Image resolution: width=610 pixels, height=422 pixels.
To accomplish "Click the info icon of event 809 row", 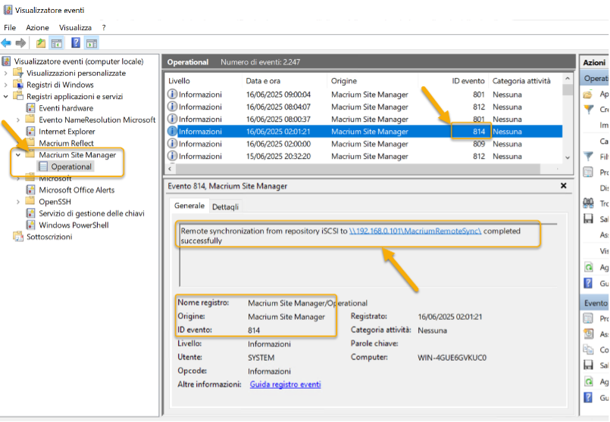I will pos(172,143).
